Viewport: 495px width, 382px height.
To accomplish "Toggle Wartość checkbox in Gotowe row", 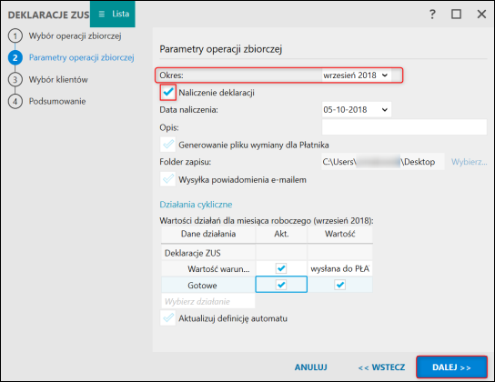I will click(340, 285).
